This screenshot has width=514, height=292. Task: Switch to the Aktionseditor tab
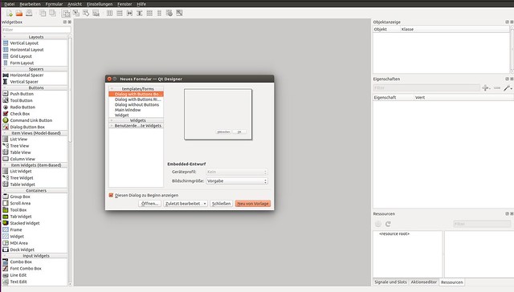tap(423, 282)
